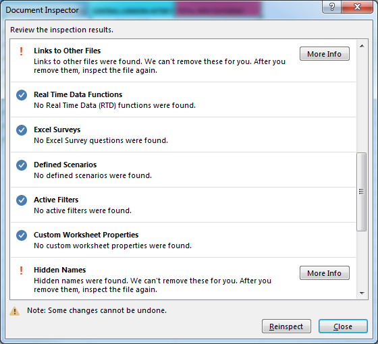This screenshot has height=344, width=378.
Task: Open More Info for Hidden Names
Action: click(x=324, y=273)
